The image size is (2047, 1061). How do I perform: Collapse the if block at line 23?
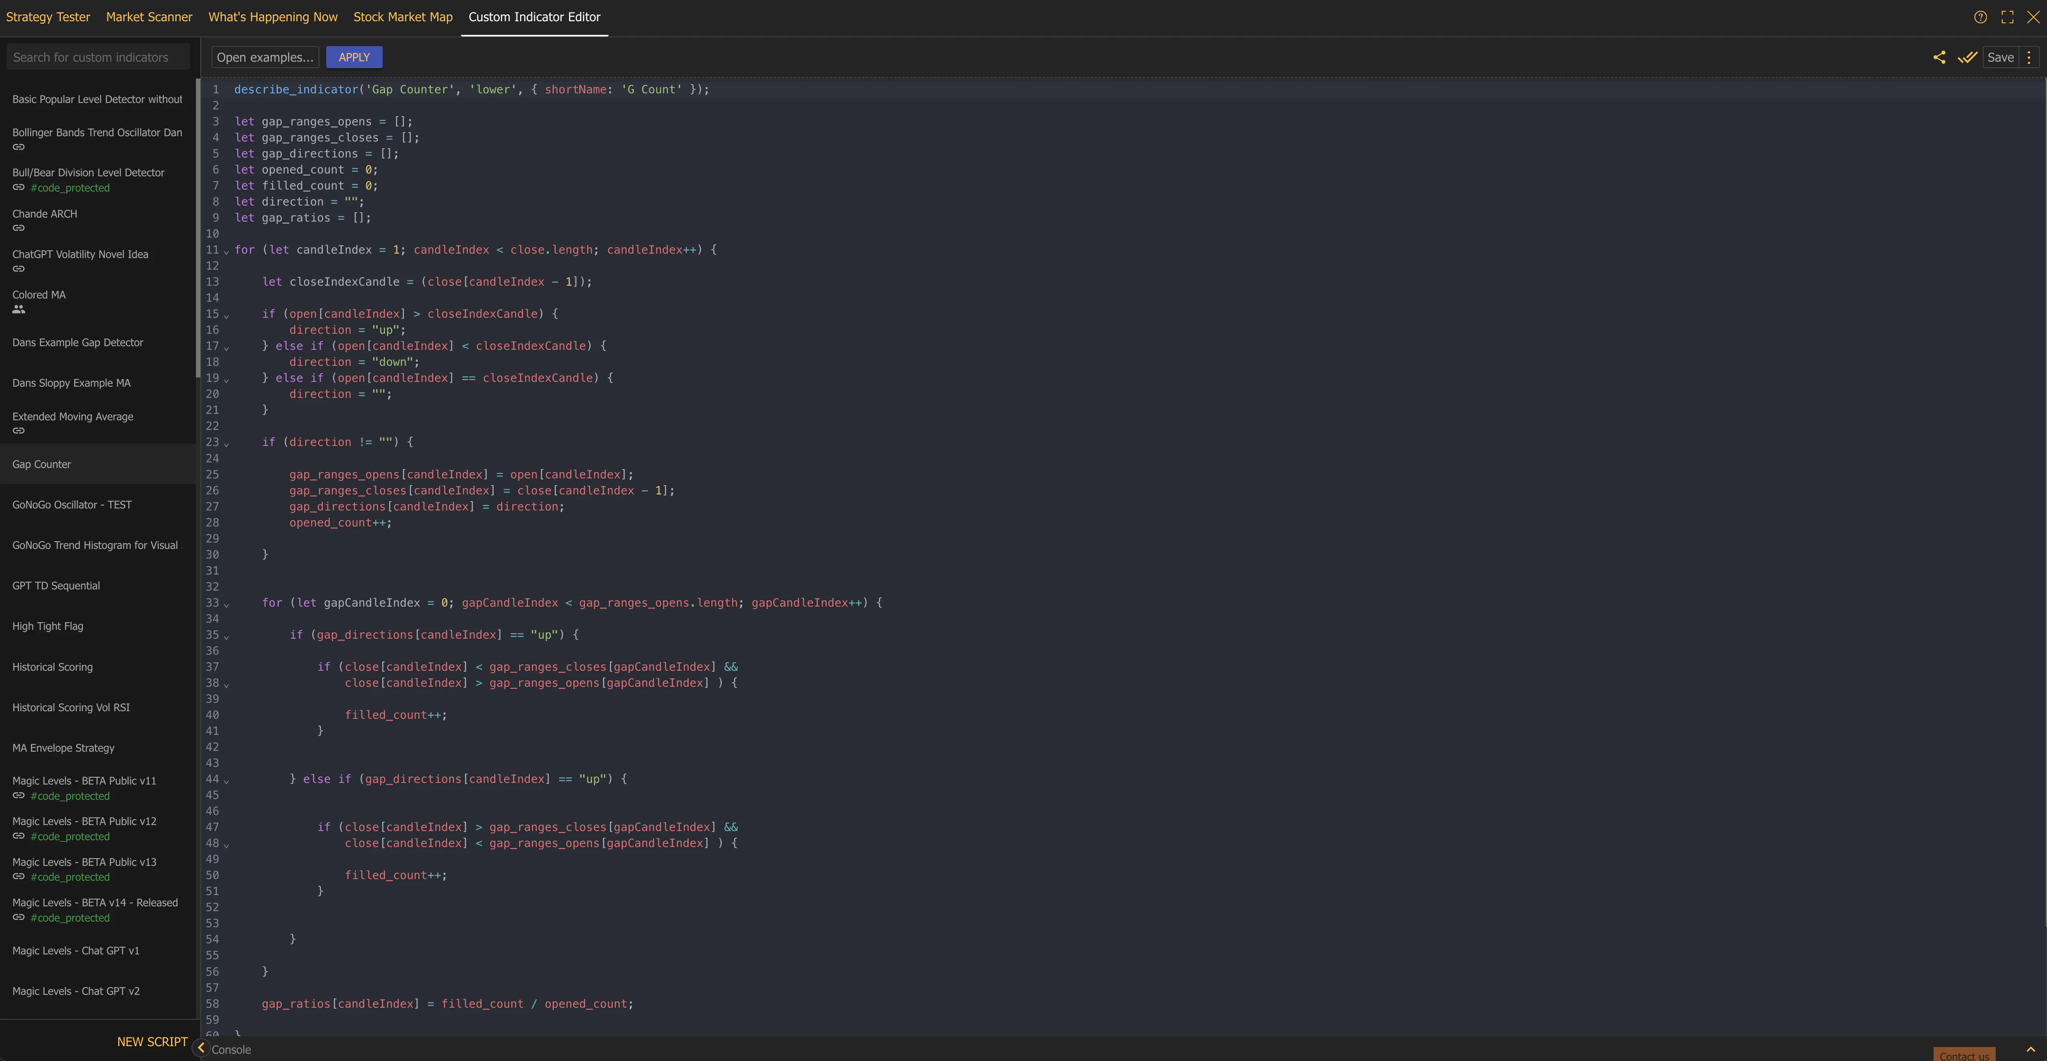point(226,444)
